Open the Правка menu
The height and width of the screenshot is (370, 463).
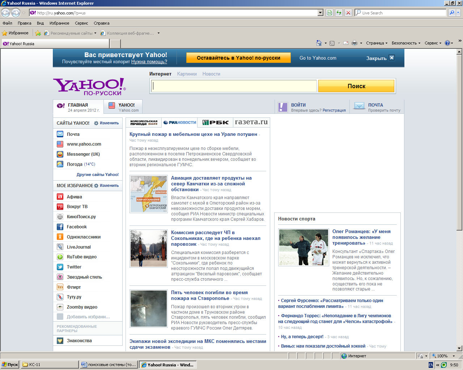tap(24, 23)
